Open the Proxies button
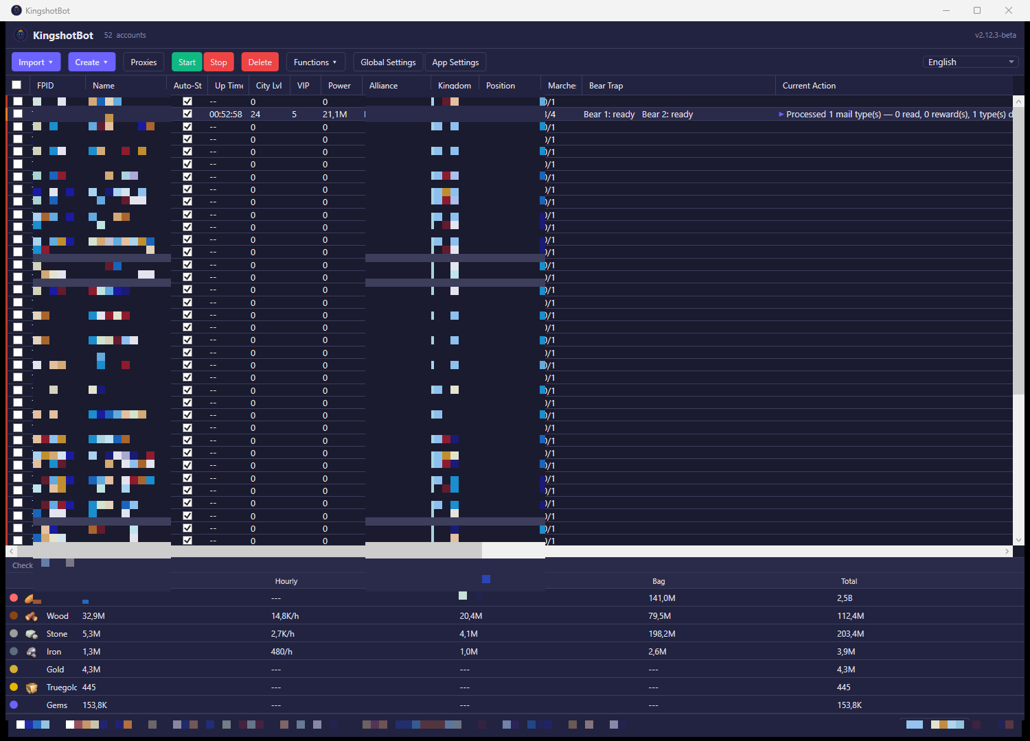 144,62
